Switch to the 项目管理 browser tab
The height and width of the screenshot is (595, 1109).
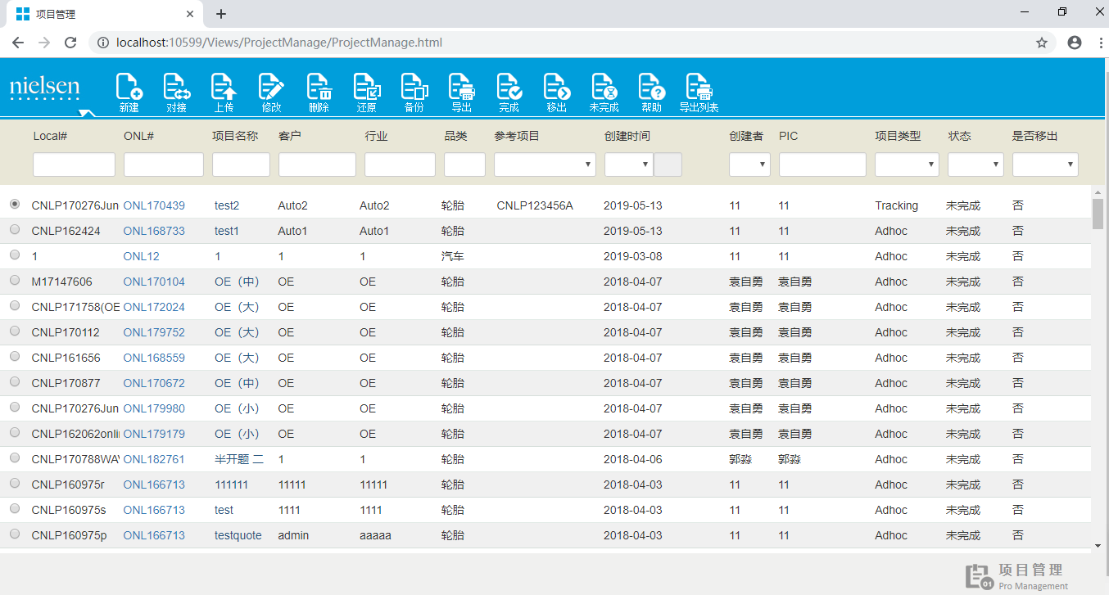pos(98,14)
